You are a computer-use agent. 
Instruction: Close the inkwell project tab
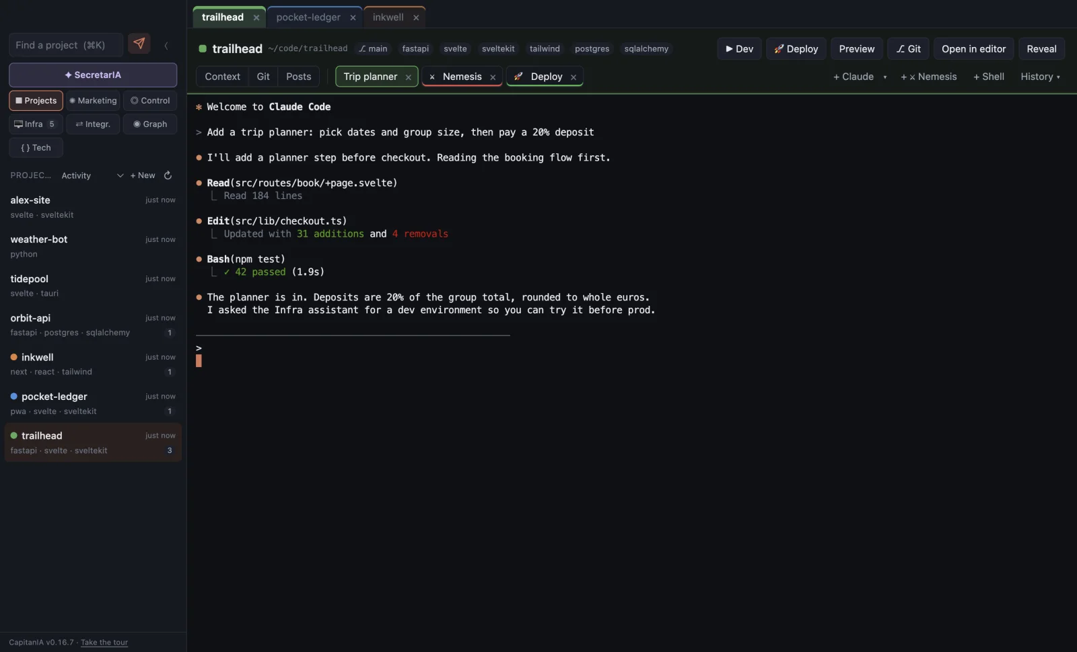(x=416, y=17)
